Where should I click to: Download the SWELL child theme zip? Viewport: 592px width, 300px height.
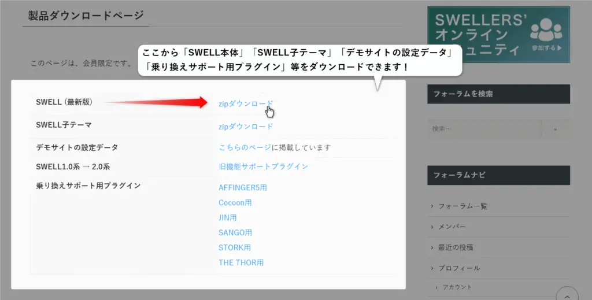coord(245,127)
